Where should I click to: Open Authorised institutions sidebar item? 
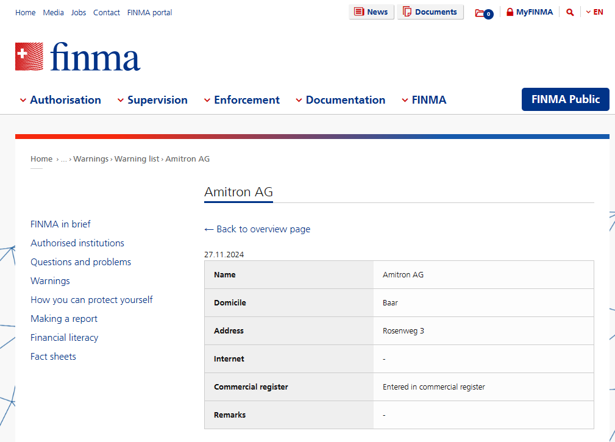(77, 243)
